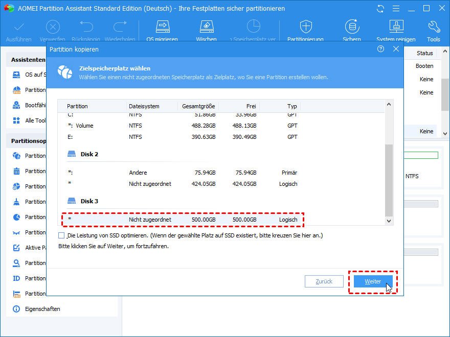Click the green partition bar in main window

point(421,155)
